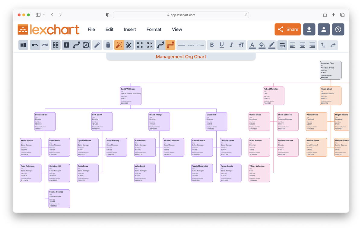Screen dimensions: 362x230
Task: Select the Tiffany Johnston Lead box
Action: click(x=259, y=173)
